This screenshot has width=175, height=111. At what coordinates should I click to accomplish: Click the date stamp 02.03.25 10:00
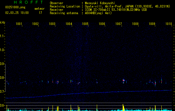pyautogui.click(x=17, y=13)
